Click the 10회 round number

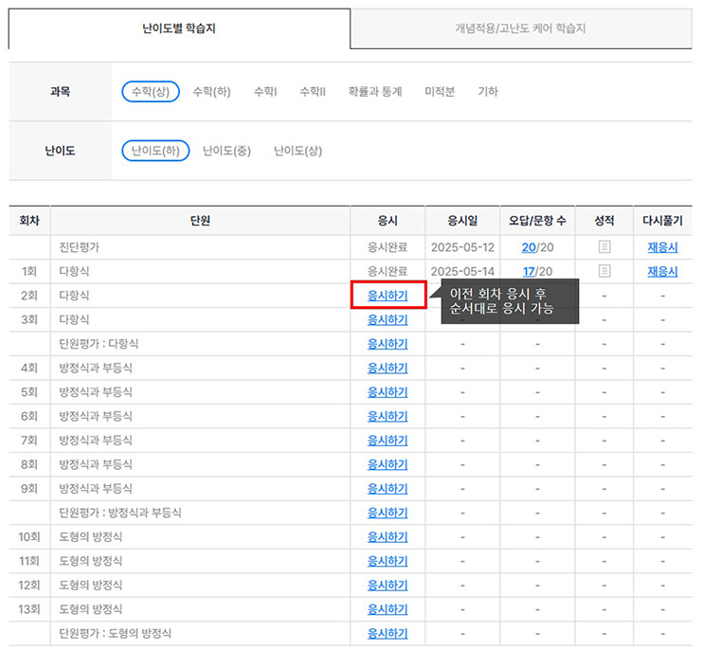(x=29, y=537)
